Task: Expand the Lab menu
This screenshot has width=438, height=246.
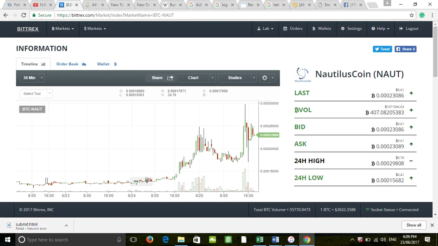Action: (265, 29)
